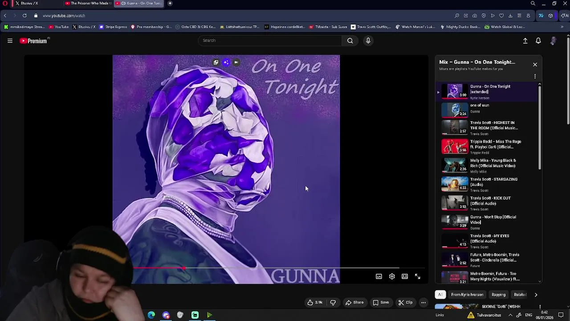
Task: Open Tulvavaroitus weather alert in taskbar
Action: [484, 315]
